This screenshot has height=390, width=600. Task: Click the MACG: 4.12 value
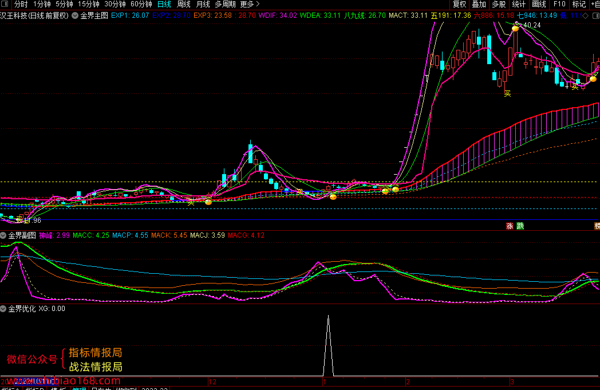[246, 235]
